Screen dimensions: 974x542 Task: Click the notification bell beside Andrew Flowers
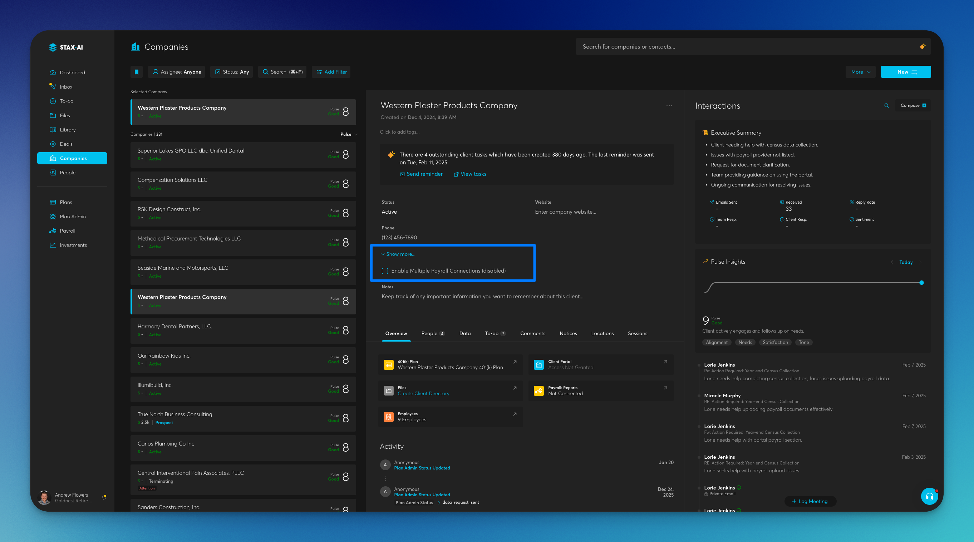(x=104, y=497)
